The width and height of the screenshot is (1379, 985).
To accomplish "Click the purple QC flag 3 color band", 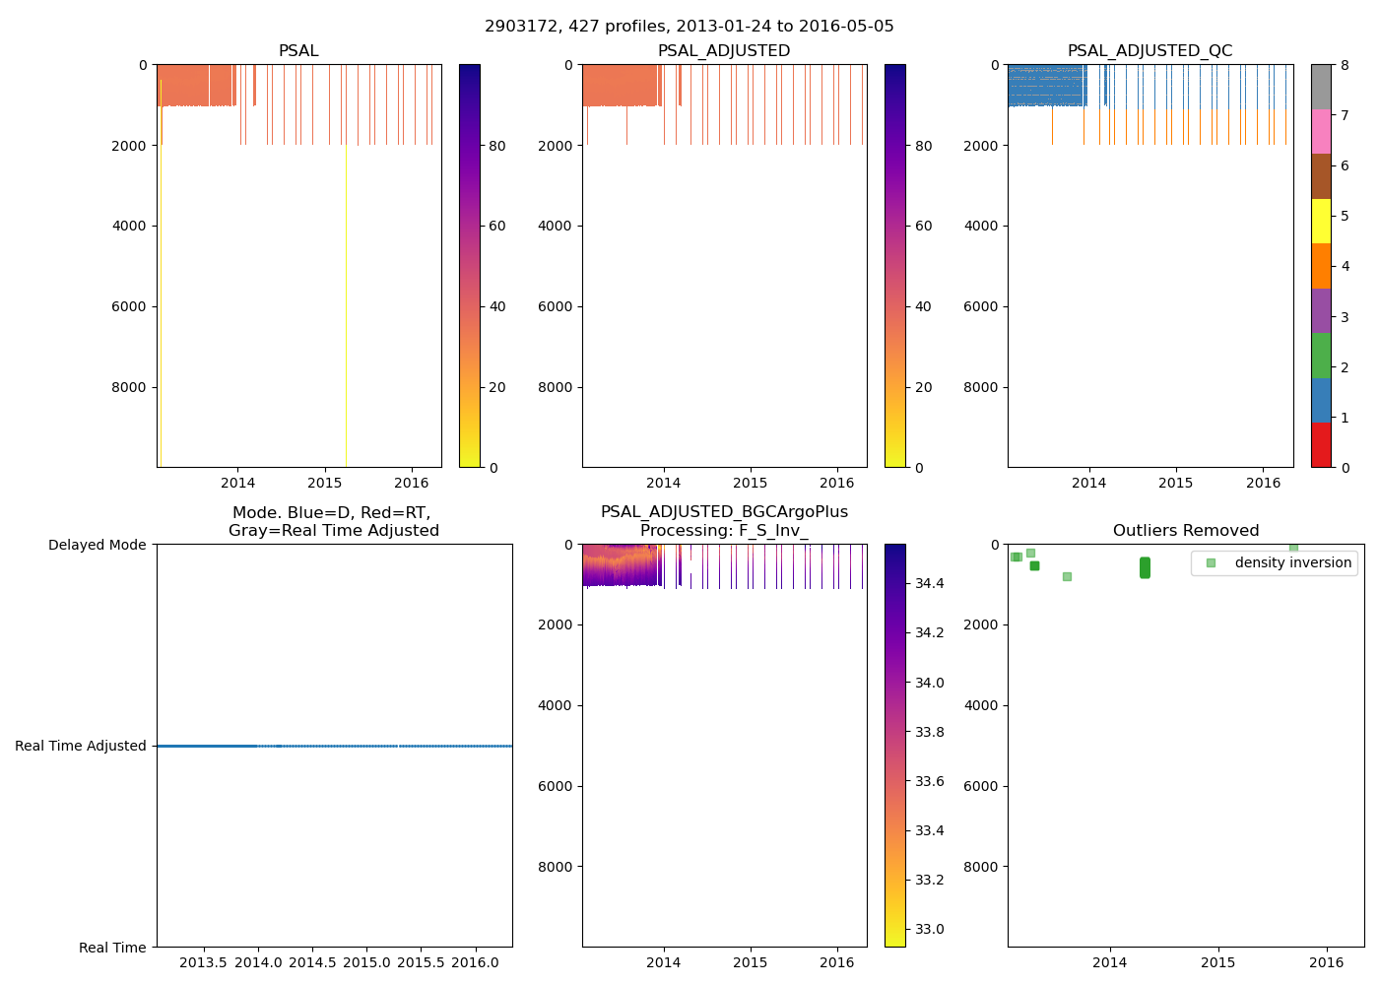I will coord(1321,310).
